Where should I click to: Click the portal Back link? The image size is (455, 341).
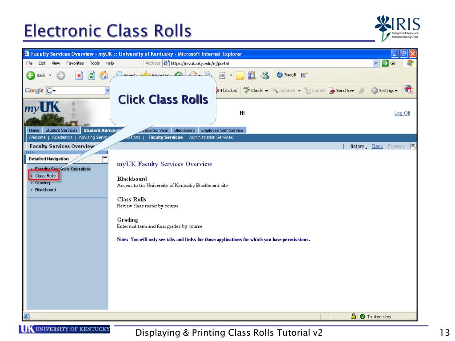[x=377, y=147]
